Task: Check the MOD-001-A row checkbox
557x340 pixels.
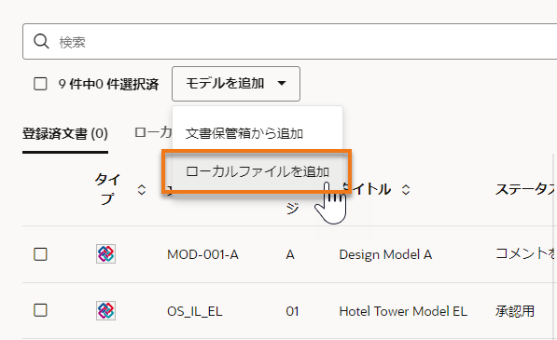Action: coord(40,254)
